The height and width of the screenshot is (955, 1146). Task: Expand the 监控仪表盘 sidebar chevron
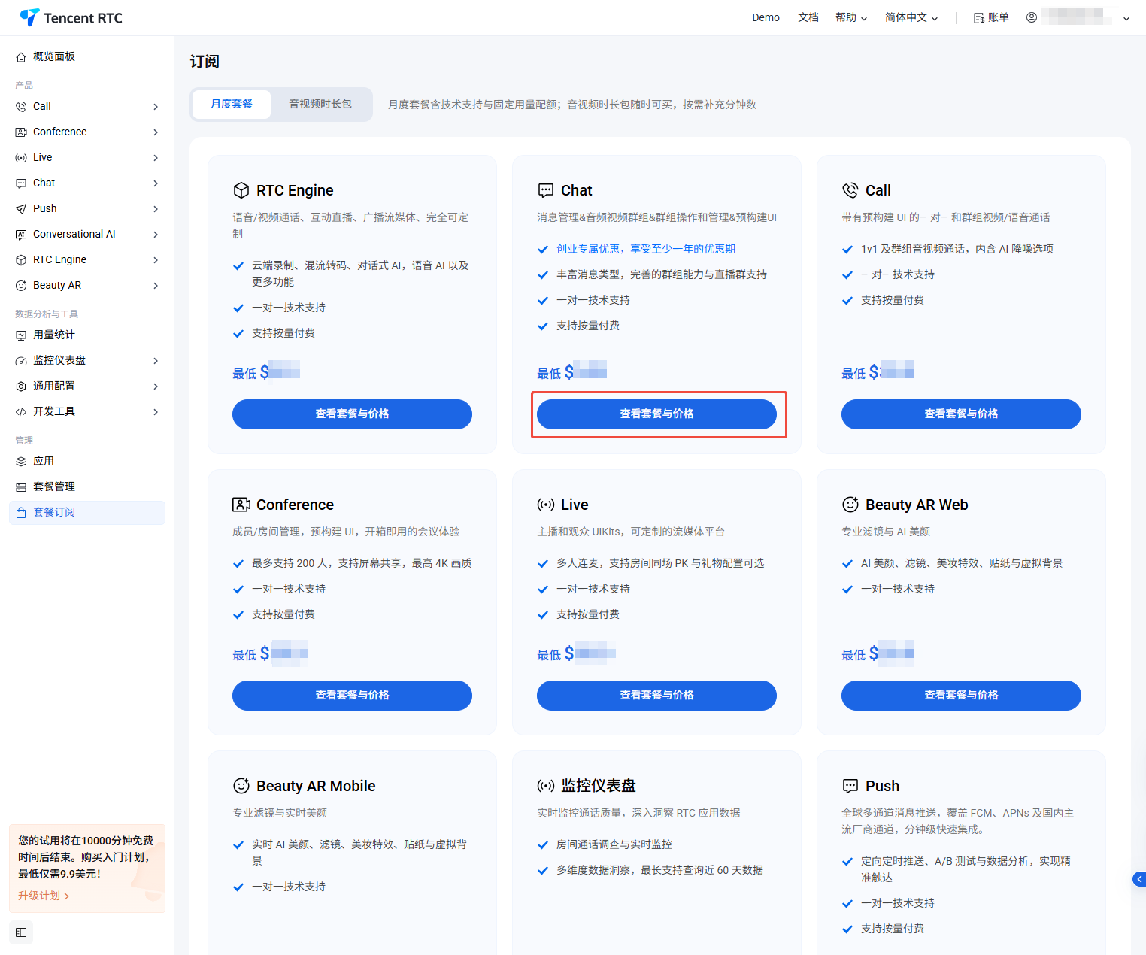click(156, 361)
